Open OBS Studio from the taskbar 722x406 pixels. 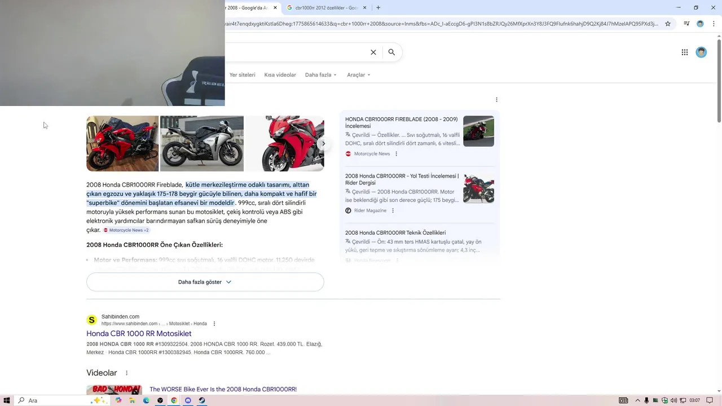160,400
